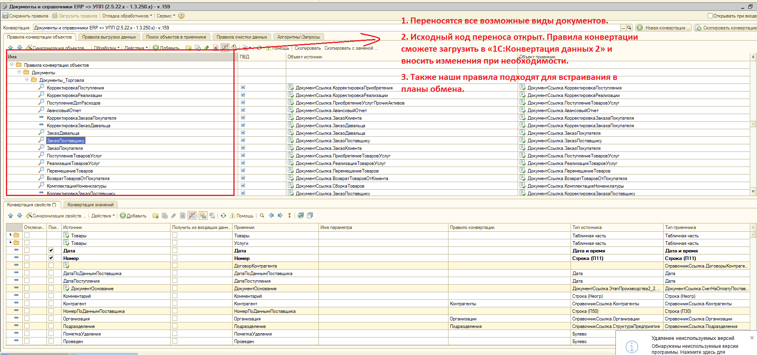Collapse the Документы_Торговля folder node

point(27,80)
